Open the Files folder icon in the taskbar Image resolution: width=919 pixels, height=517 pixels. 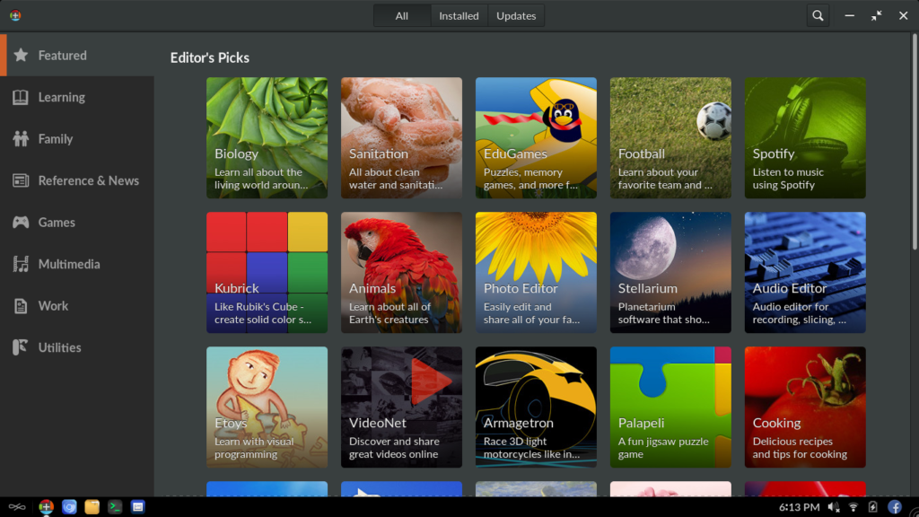92,507
